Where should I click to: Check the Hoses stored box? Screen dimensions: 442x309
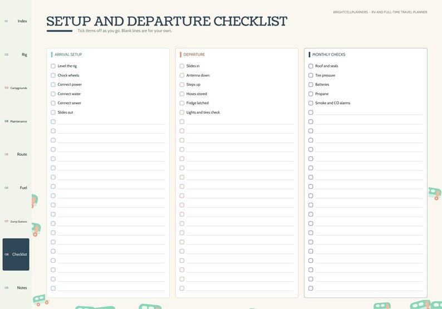(x=182, y=94)
